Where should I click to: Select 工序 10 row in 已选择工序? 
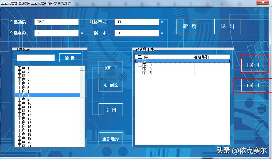182,65
